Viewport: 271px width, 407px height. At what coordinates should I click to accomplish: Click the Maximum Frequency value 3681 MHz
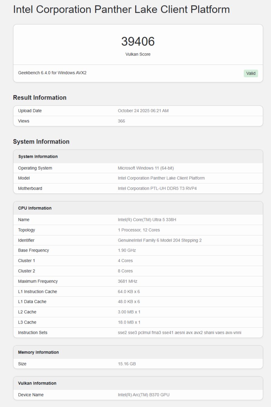click(127, 281)
